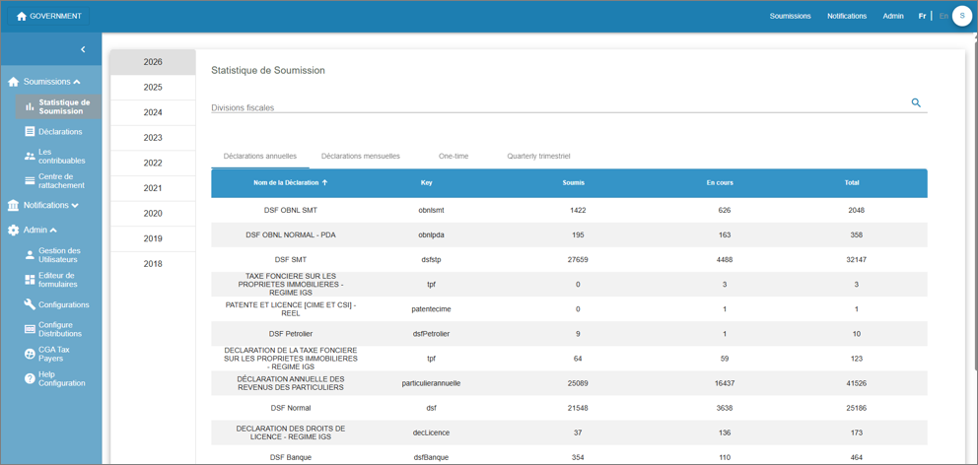This screenshot has width=978, height=465.
Task: Open Soumissions in the top navigation
Action: click(791, 16)
